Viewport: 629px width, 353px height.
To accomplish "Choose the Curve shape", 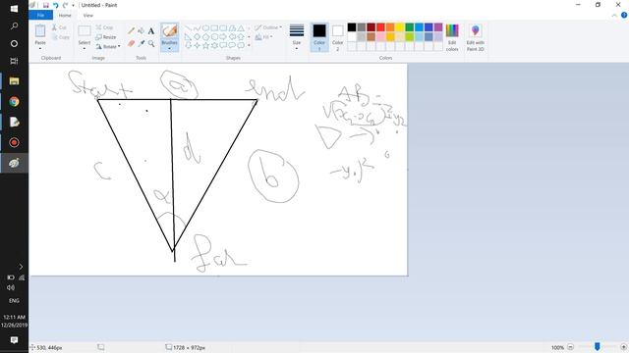I will pos(197,28).
